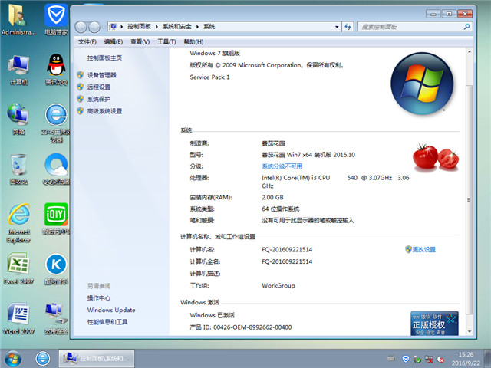Open 系统保护 in the sidebar
The image size is (491, 368).
pyautogui.click(x=99, y=99)
